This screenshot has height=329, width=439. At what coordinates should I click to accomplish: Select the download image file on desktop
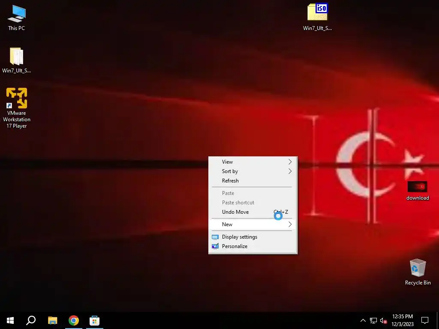point(418,191)
